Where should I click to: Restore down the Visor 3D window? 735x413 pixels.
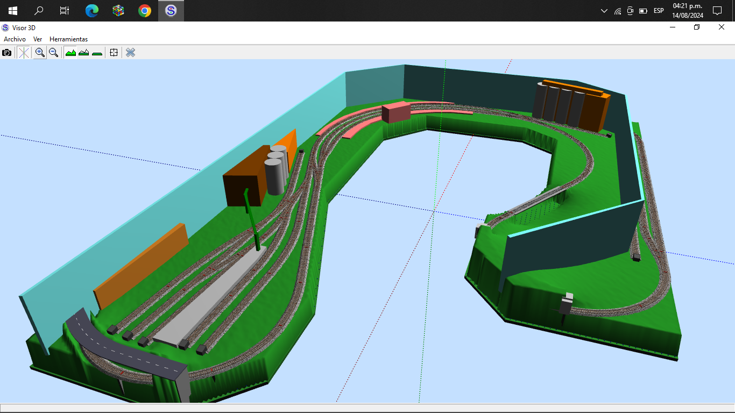[697, 27]
